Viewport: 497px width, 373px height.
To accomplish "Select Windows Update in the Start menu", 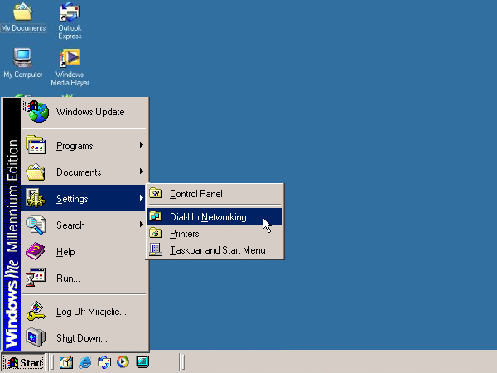I will [x=89, y=112].
